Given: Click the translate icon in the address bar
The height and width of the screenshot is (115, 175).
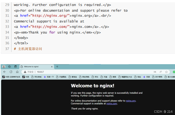Looking at the screenshot, I should coord(155,72).
